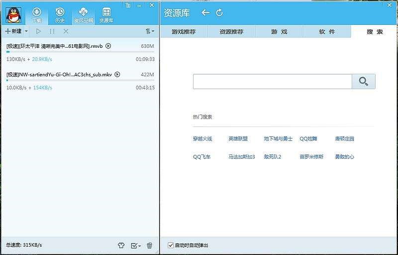Expand the 新建 dropdown arrow
This screenshot has height=255, width=398.
click(x=26, y=31)
